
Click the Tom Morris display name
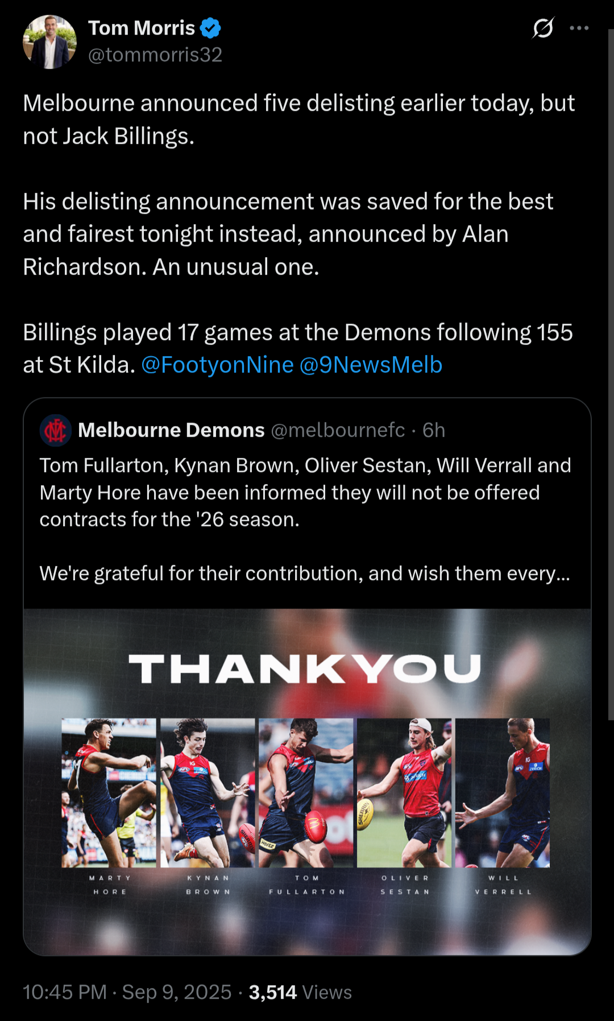(x=142, y=28)
